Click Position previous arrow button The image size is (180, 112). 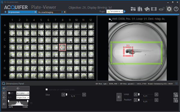point(136,100)
